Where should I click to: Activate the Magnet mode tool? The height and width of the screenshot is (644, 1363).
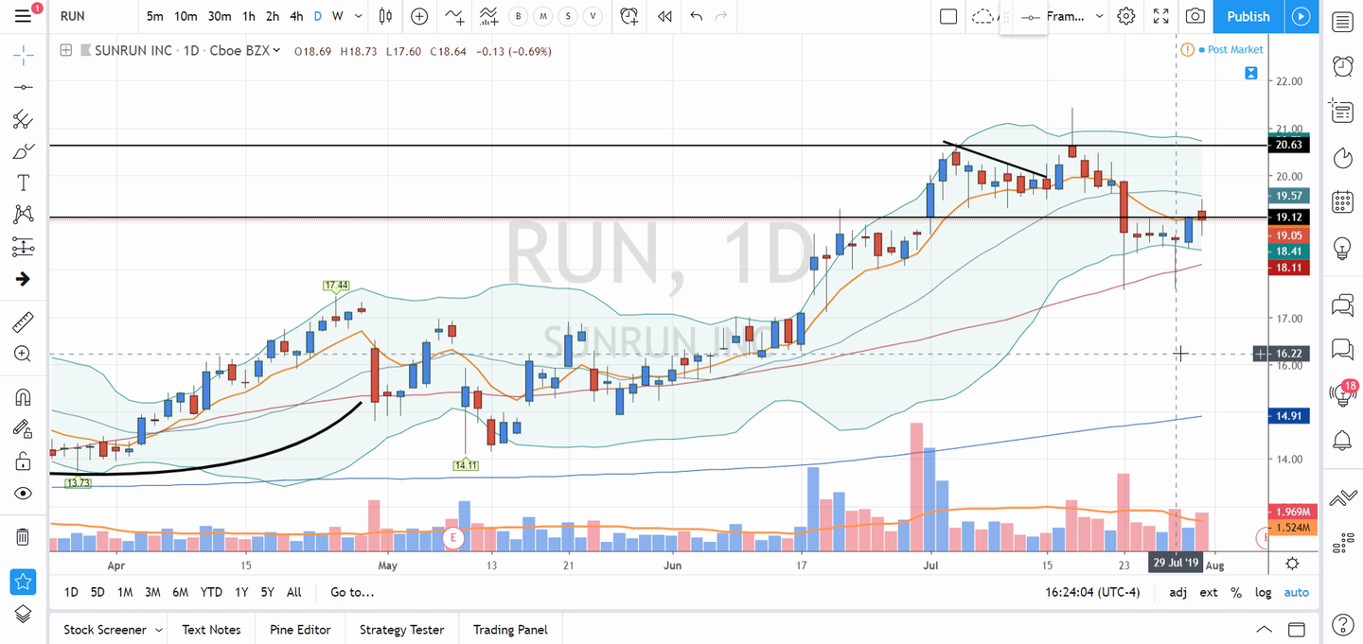pyautogui.click(x=23, y=397)
